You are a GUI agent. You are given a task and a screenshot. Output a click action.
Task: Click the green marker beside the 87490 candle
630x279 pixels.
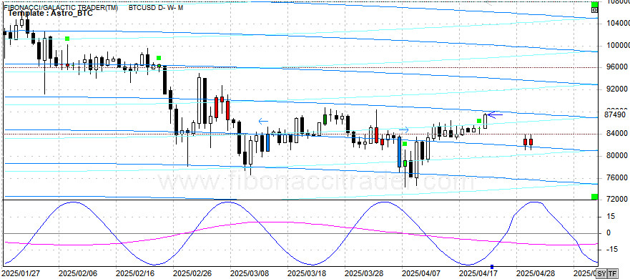tap(479, 121)
